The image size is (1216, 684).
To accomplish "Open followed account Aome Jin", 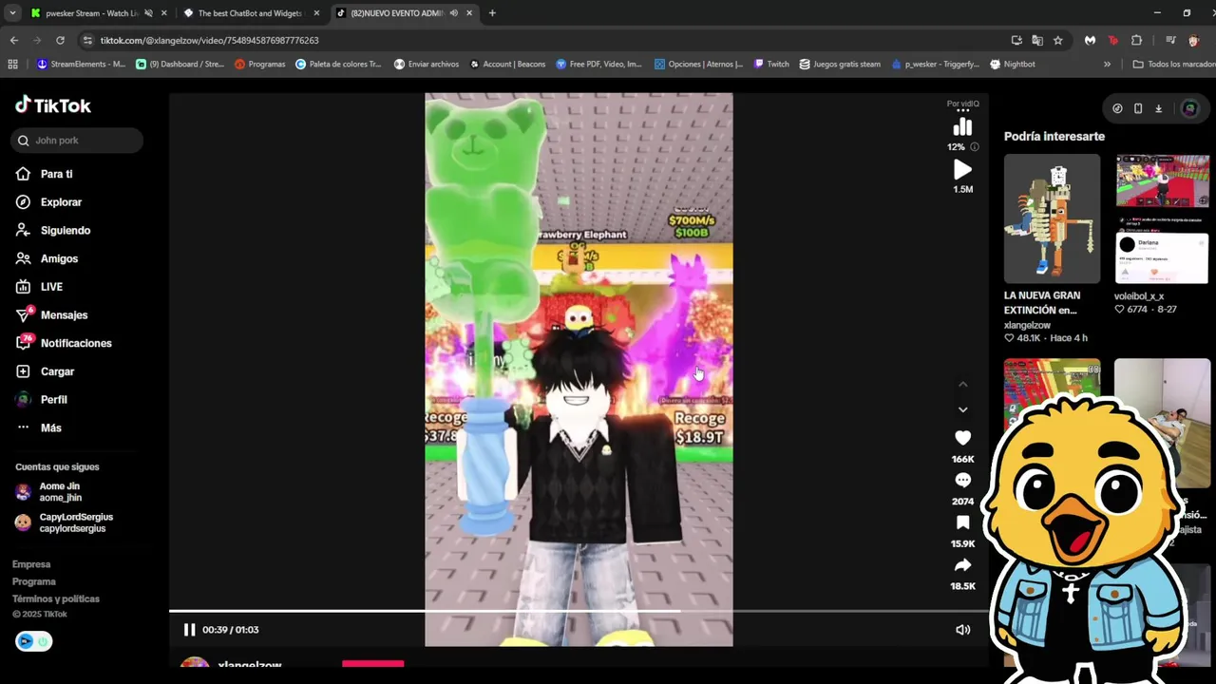I will [x=63, y=492].
